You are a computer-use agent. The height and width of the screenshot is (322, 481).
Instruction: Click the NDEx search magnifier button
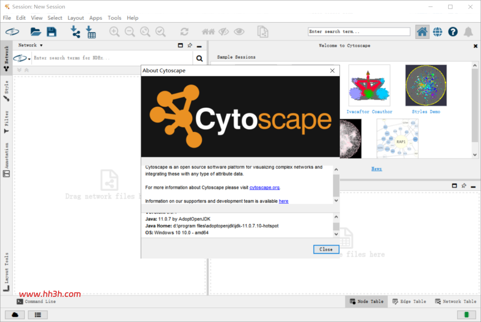point(200,58)
